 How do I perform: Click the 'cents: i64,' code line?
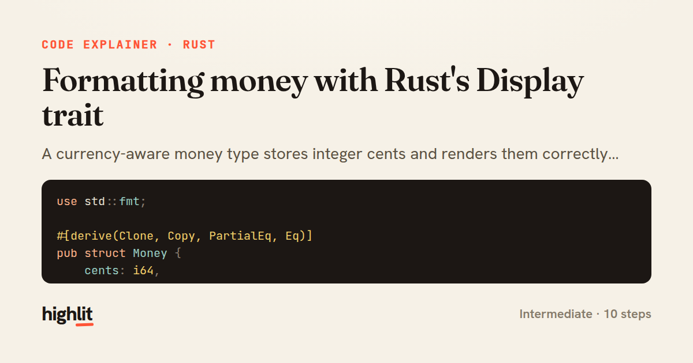click(x=122, y=270)
